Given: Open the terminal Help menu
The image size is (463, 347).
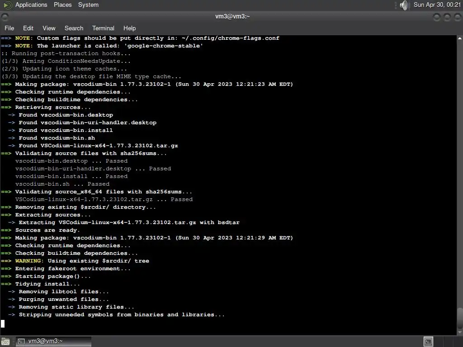Looking at the screenshot, I should 130,28.
